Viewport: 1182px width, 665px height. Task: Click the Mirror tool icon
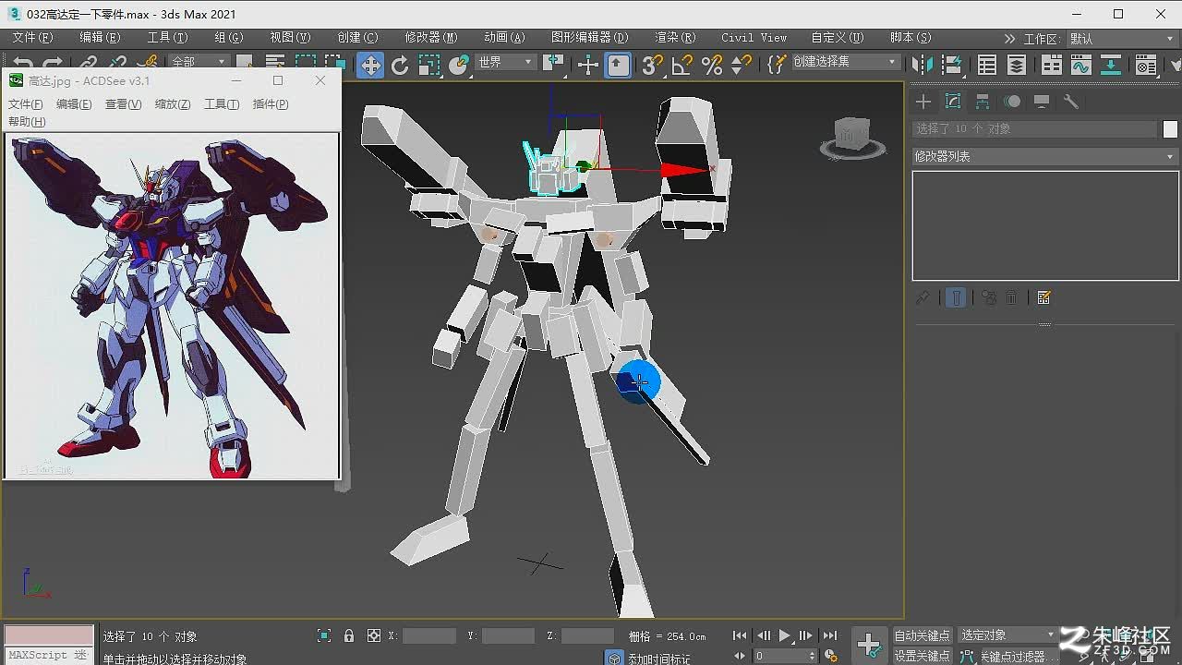point(922,65)
